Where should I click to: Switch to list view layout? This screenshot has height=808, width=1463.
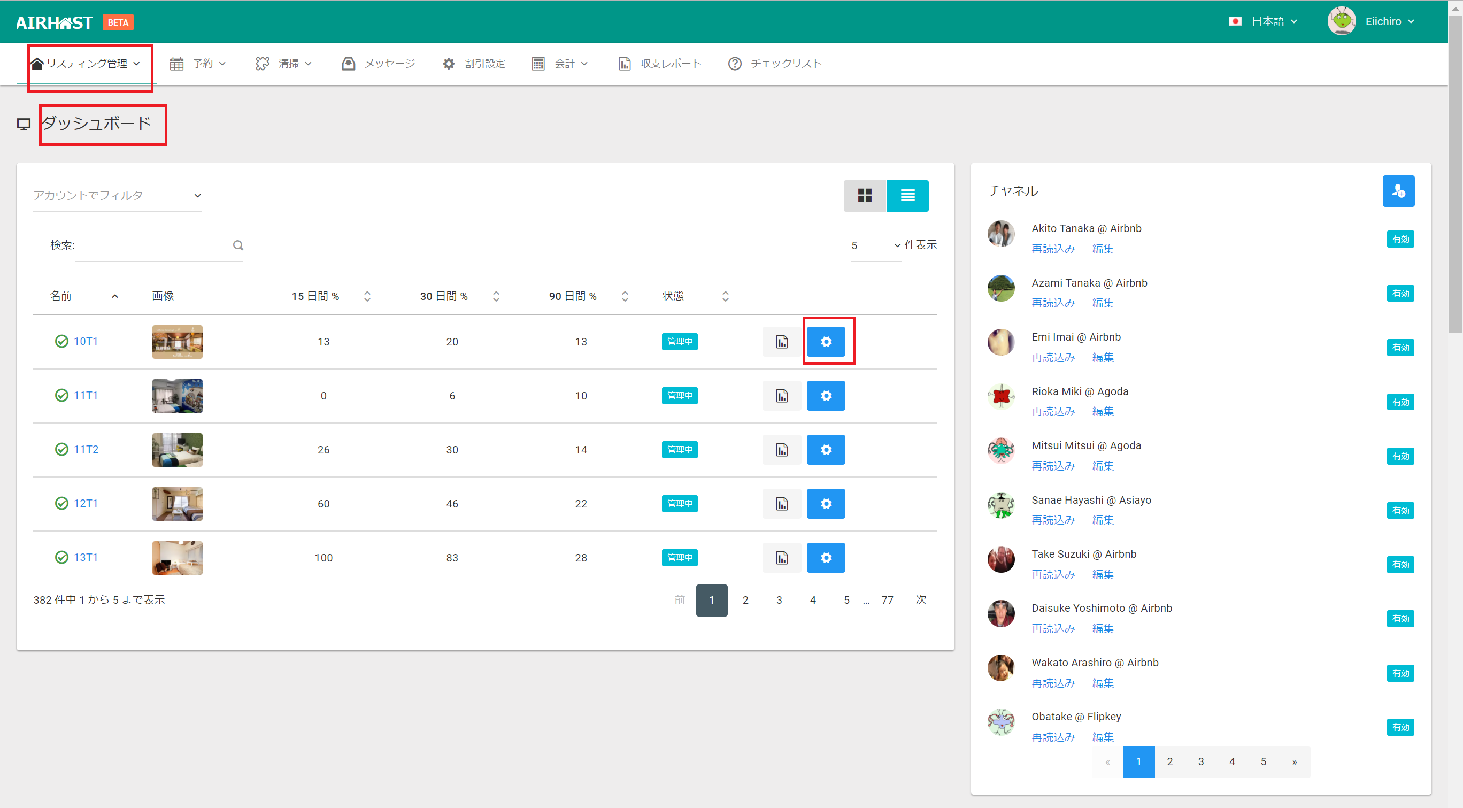[x=907, y=196]
